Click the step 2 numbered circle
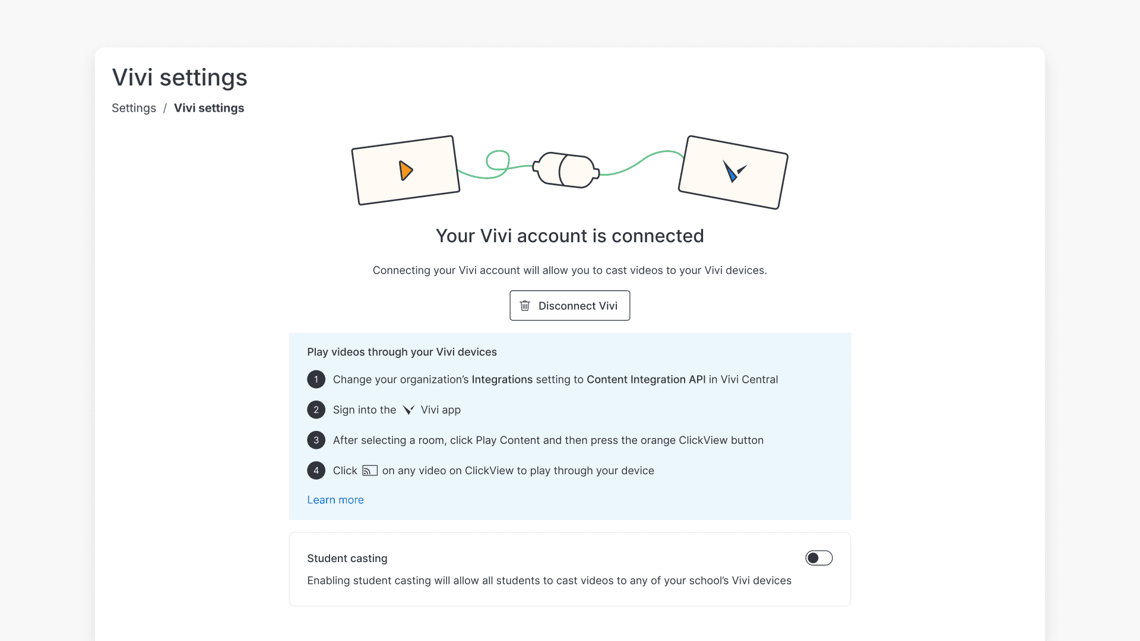 pos(316,410)
